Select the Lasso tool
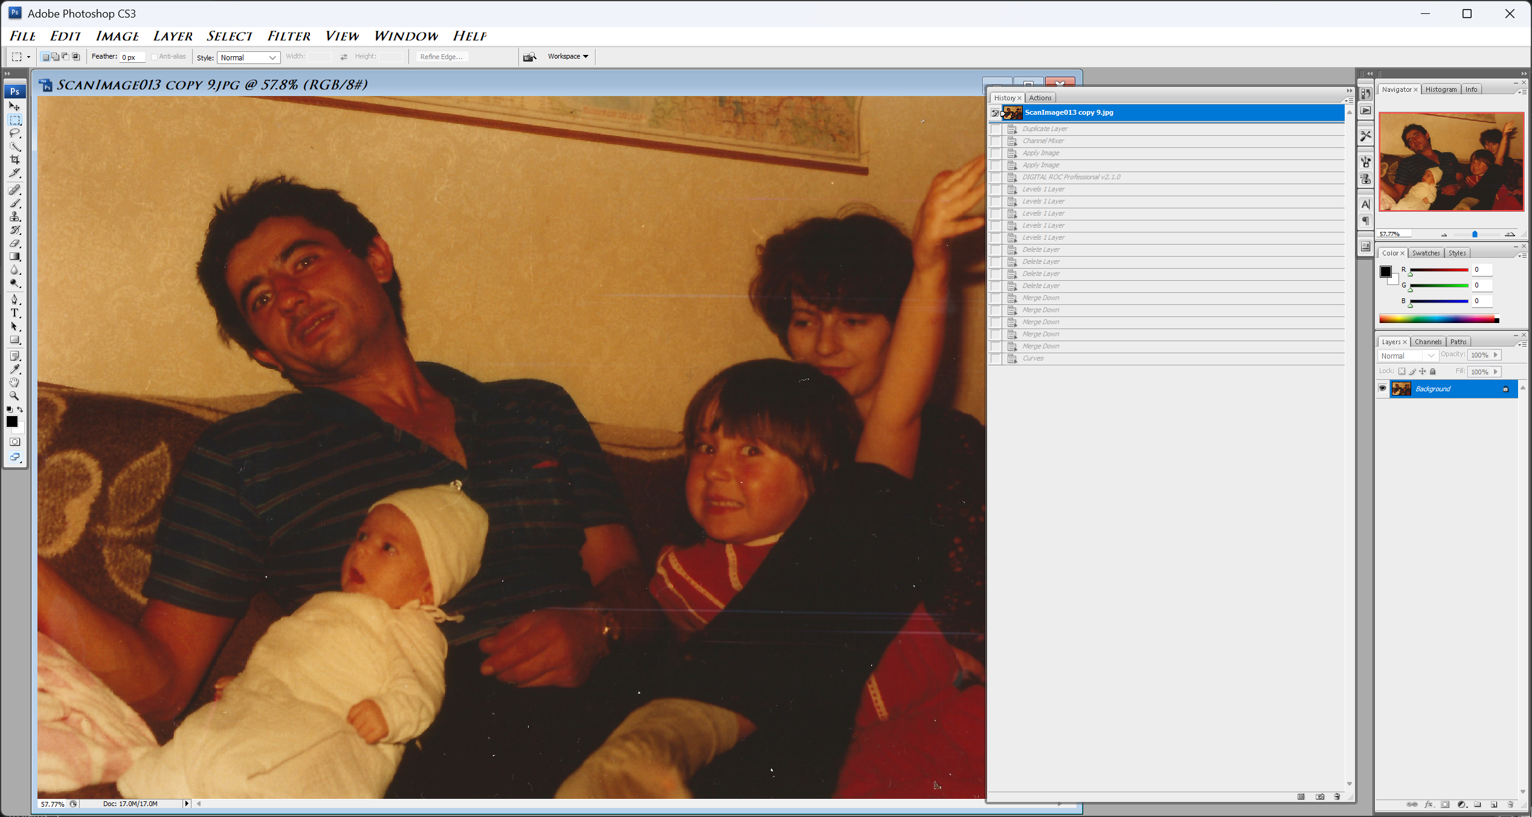Image resolution: width=1532 pixels, height=817 pixels. tap(15, 133)
